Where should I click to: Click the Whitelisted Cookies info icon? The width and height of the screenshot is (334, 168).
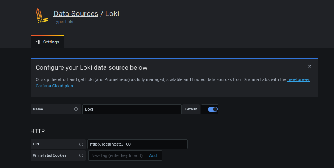[81, 155]
